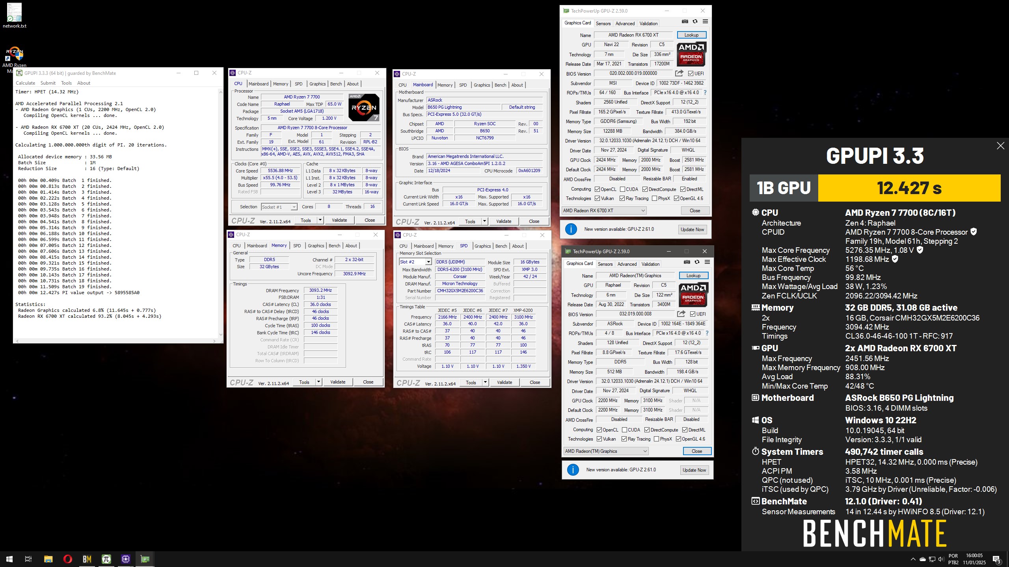Click the screenshot camera icon in bottom GPU-Z window
1009x567 pixels.
click(687, 262)
